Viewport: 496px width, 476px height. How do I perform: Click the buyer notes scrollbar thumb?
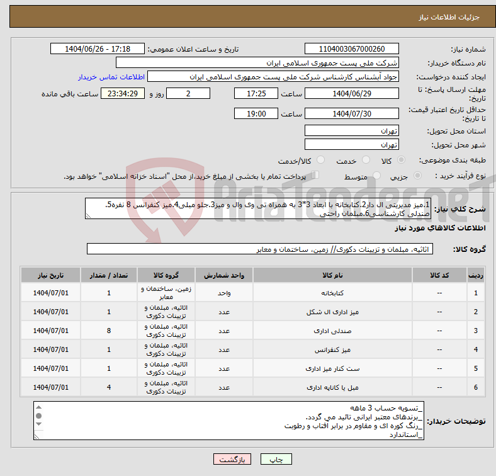click(x=38, y=416)
